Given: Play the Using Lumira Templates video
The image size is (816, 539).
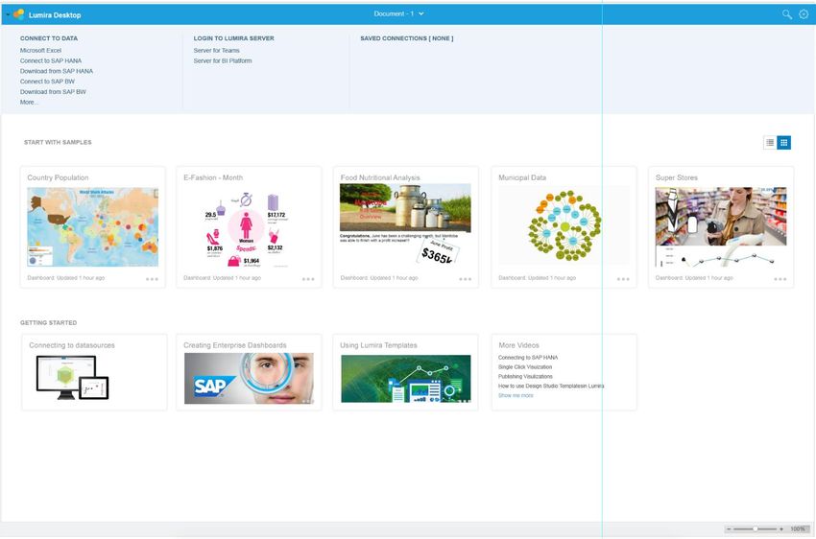Looking at the screenshot, I should coord(406,379).
